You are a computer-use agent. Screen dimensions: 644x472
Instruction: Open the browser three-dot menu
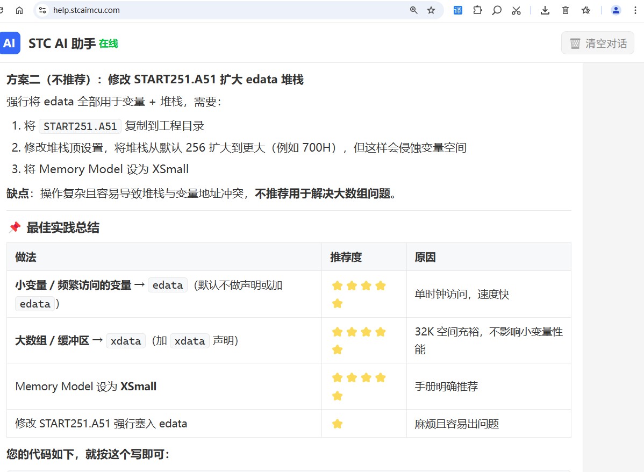click(635, 10)
